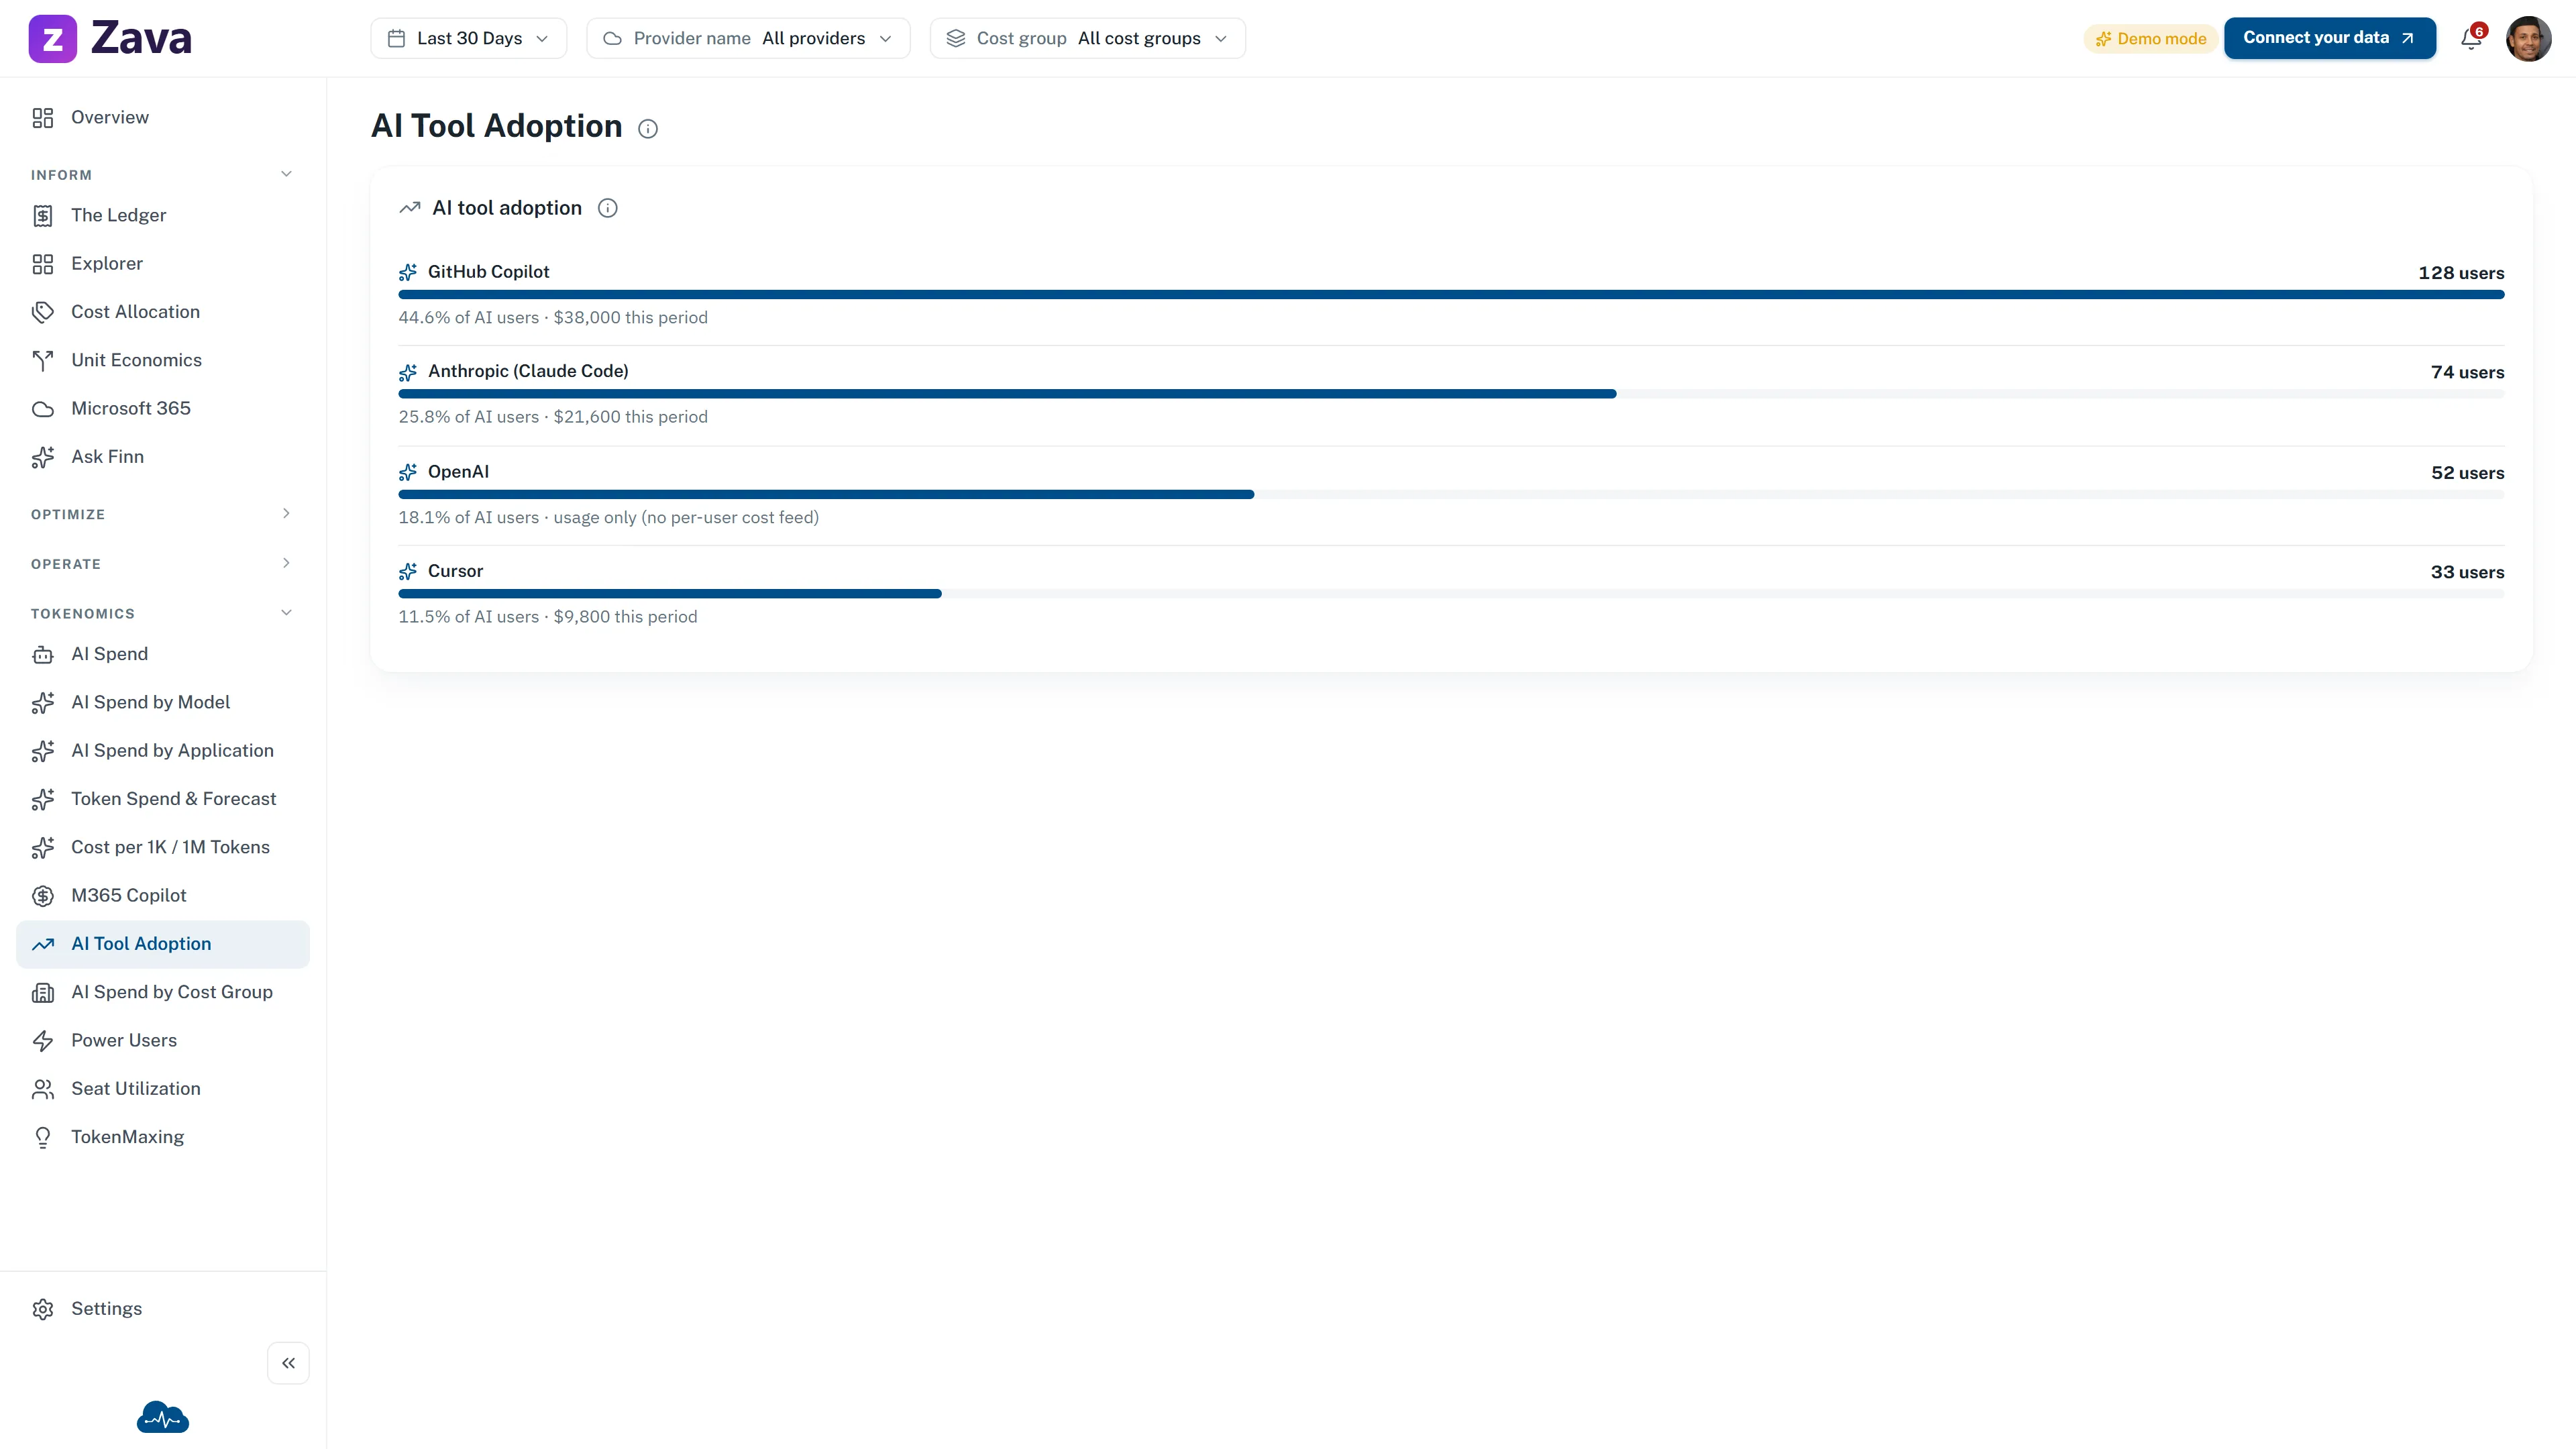Click the Cost Allocation tag icon
Image resolution: width=2576 pixels, height=1449 pixels.
[x=42, y=312]
